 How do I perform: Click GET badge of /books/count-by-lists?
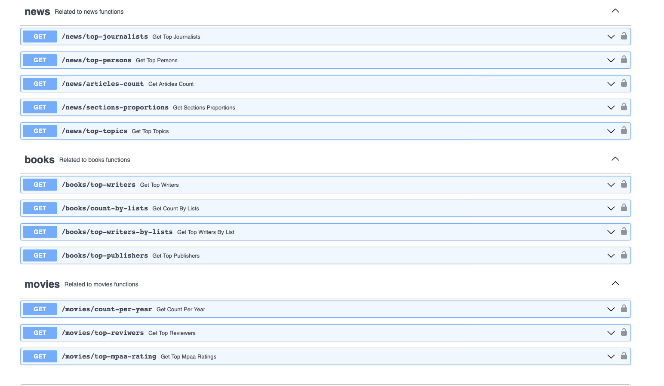click(40, 208)
